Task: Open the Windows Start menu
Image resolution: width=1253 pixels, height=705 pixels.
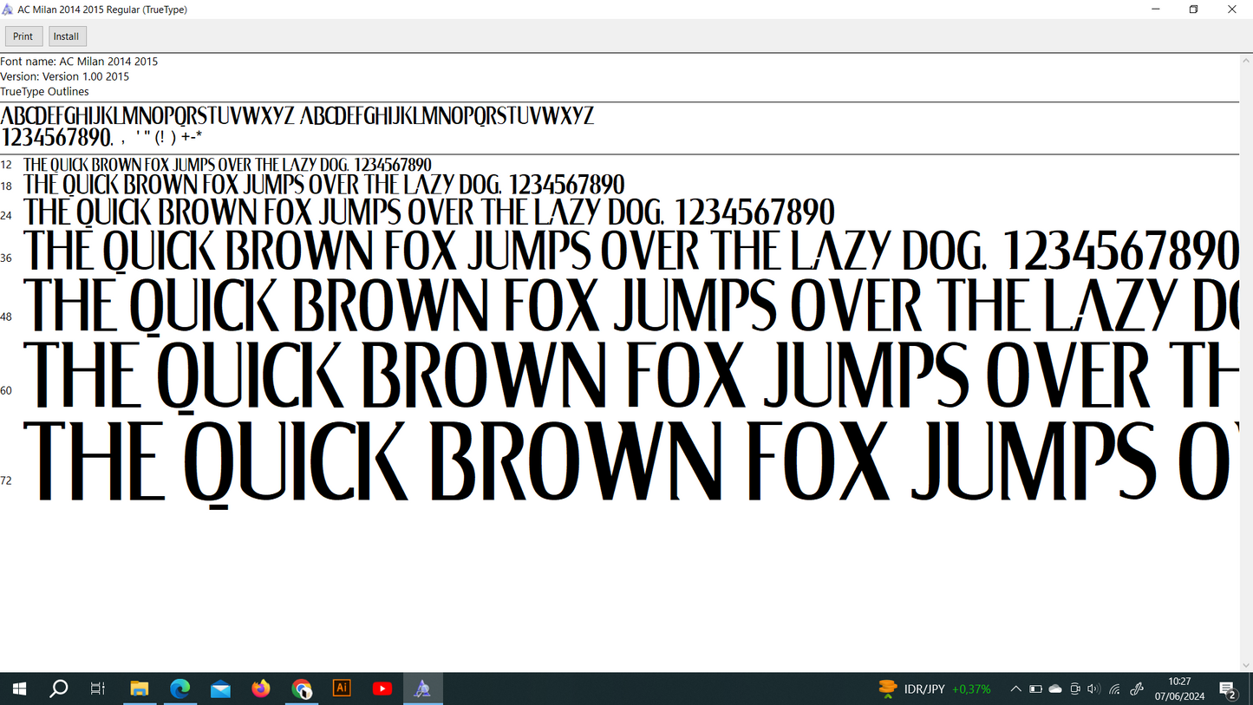Action: (19, 689)
